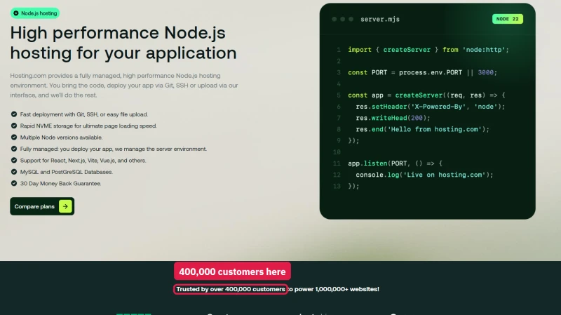Click the res.setHeader code line
This screenshot has height=315, width=561.
click(431, 107)
